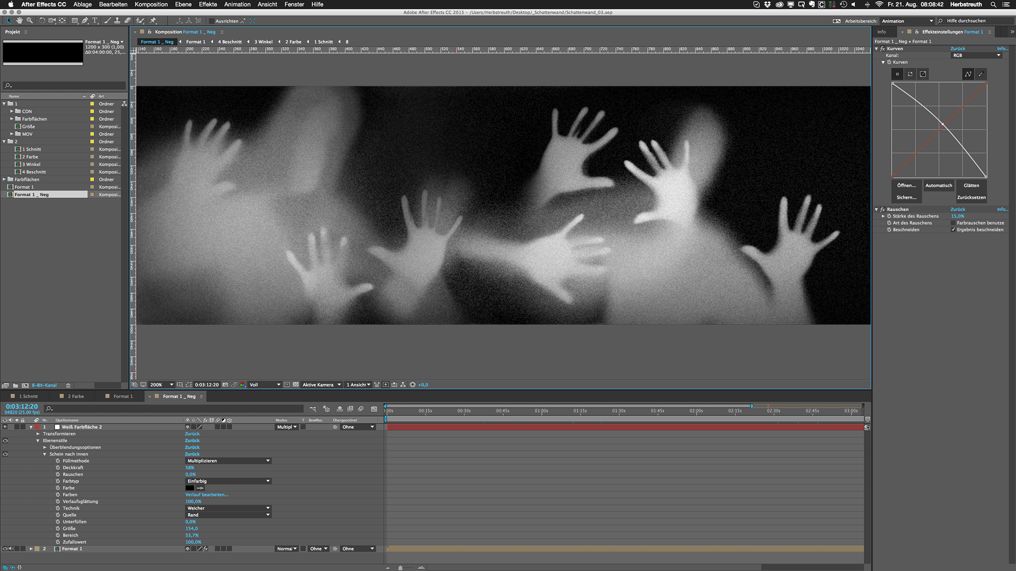
Task: Select the Unified Camera tool
Action: click(x=52, y=21)
